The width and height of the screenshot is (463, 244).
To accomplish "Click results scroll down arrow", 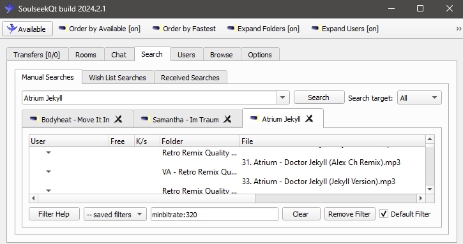I will 430,189.
